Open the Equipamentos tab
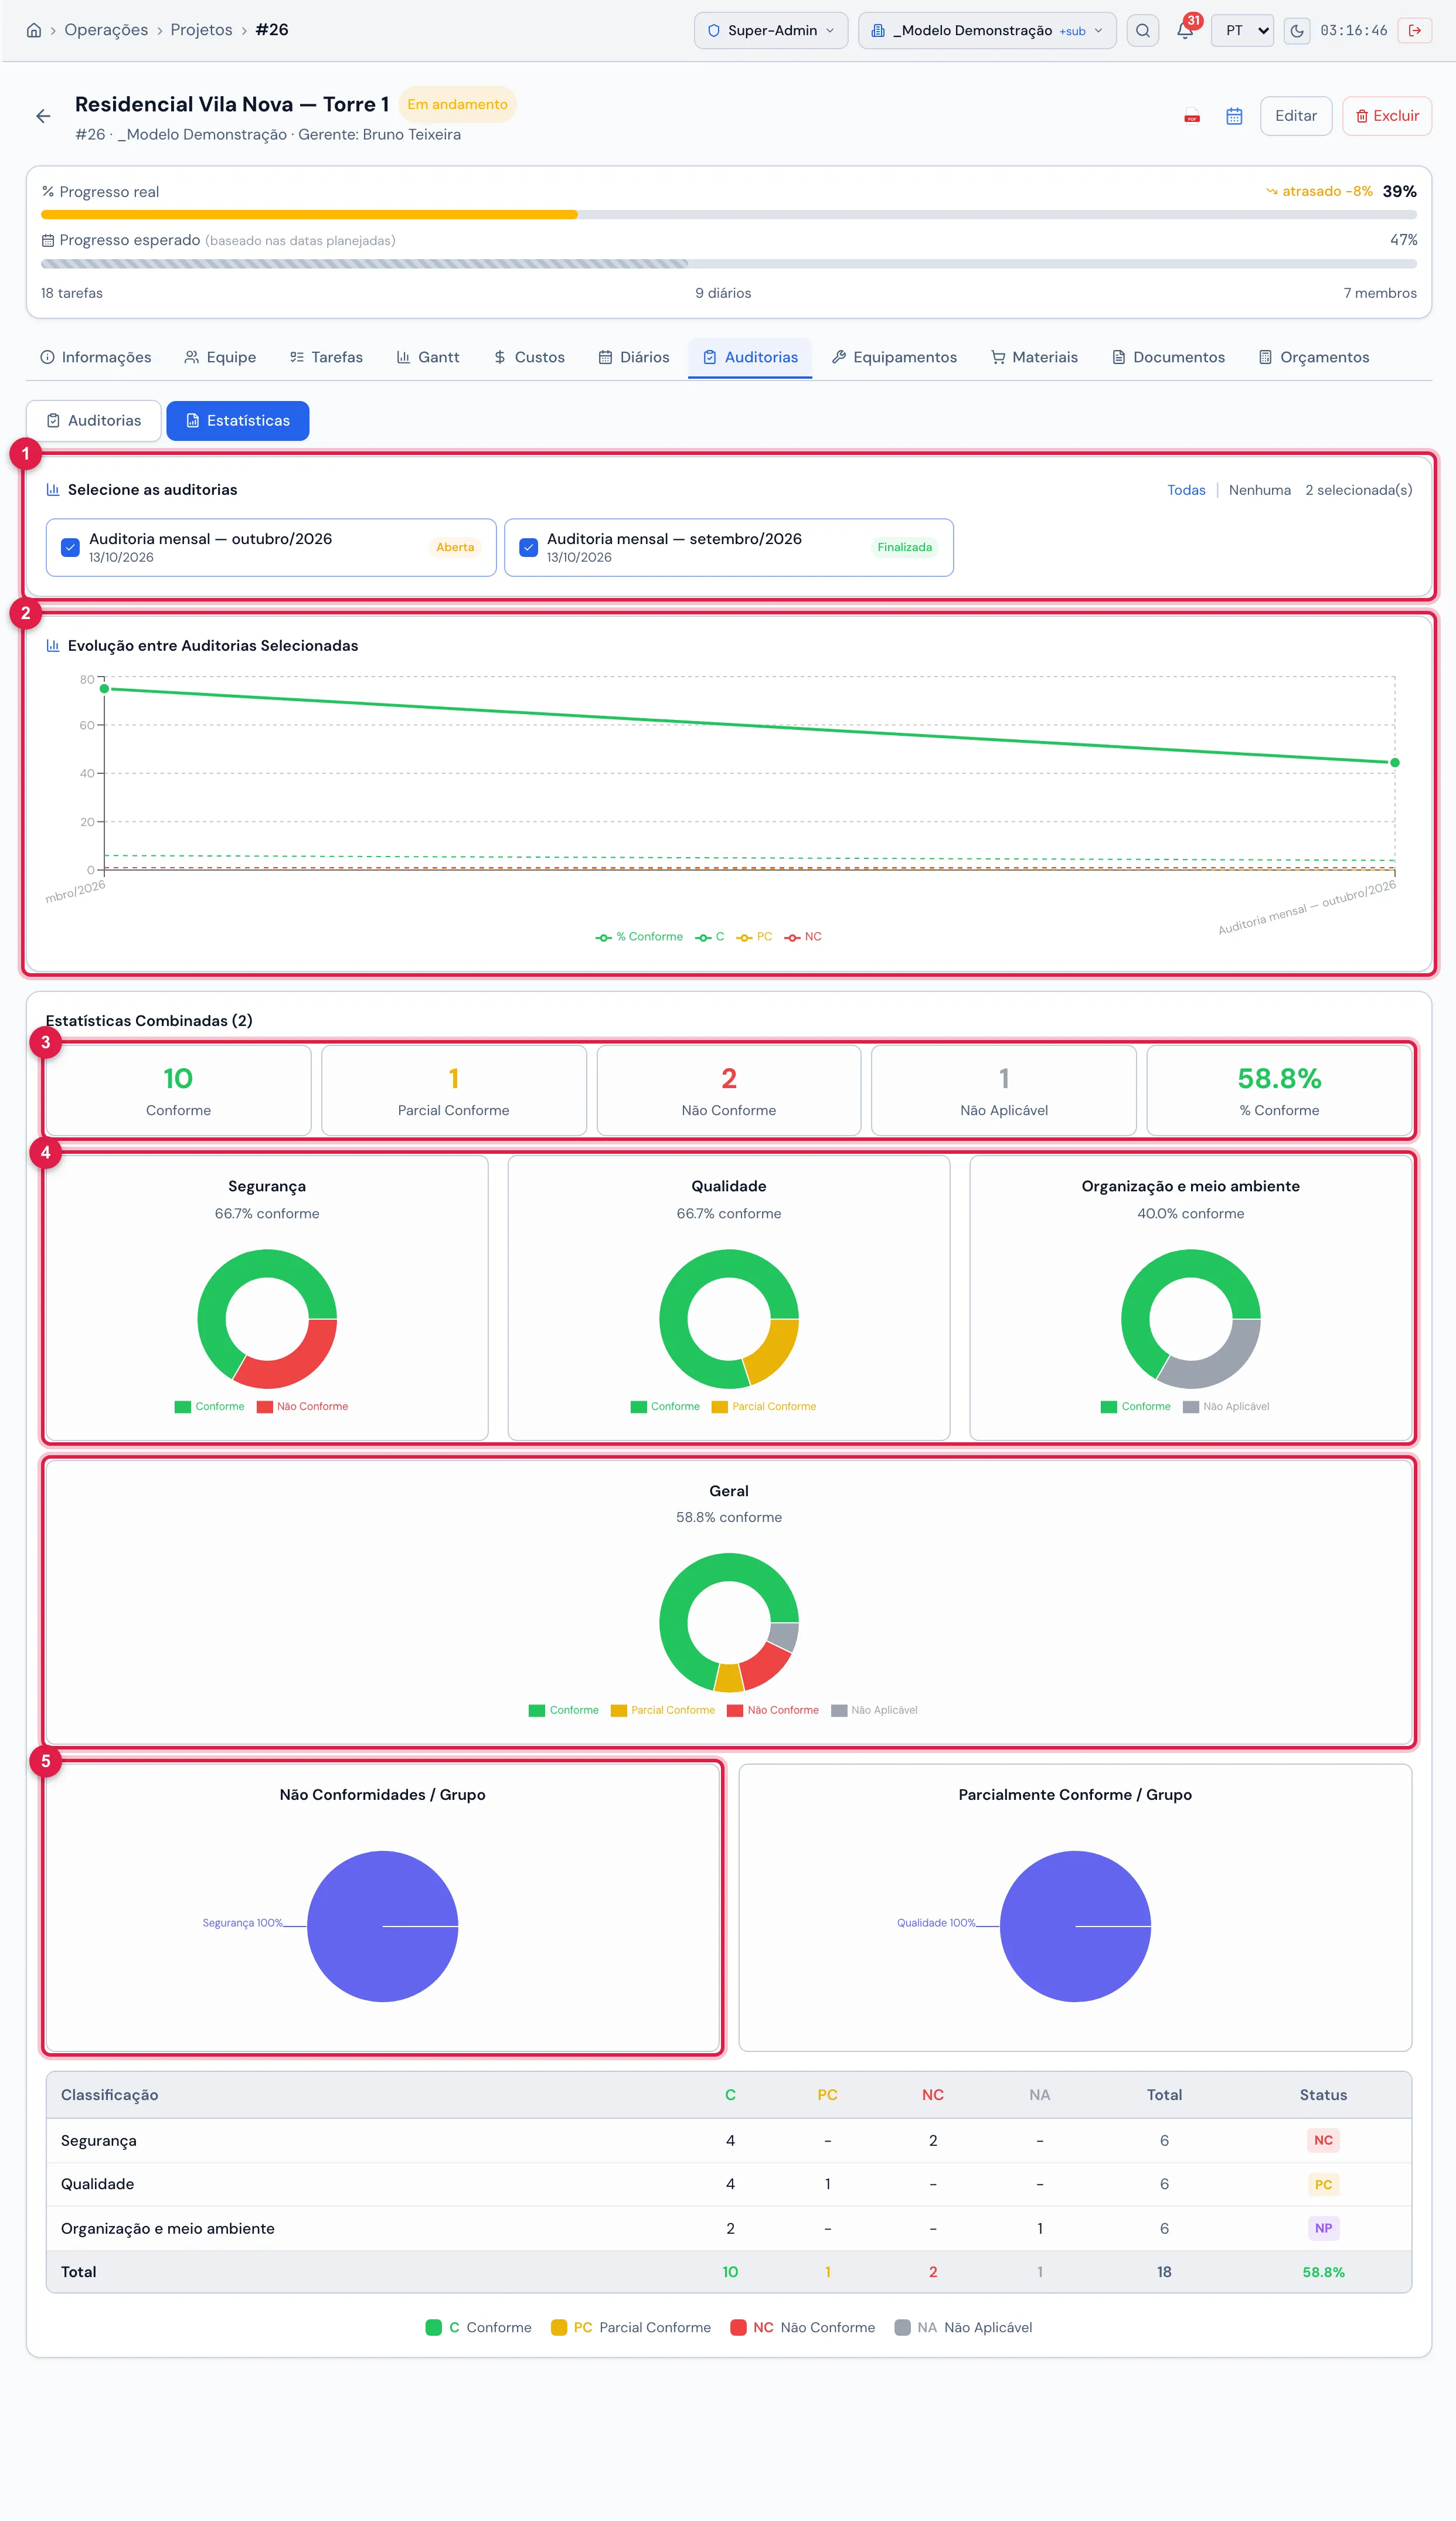This screenshot has width=1456, height=2521. 894,357
